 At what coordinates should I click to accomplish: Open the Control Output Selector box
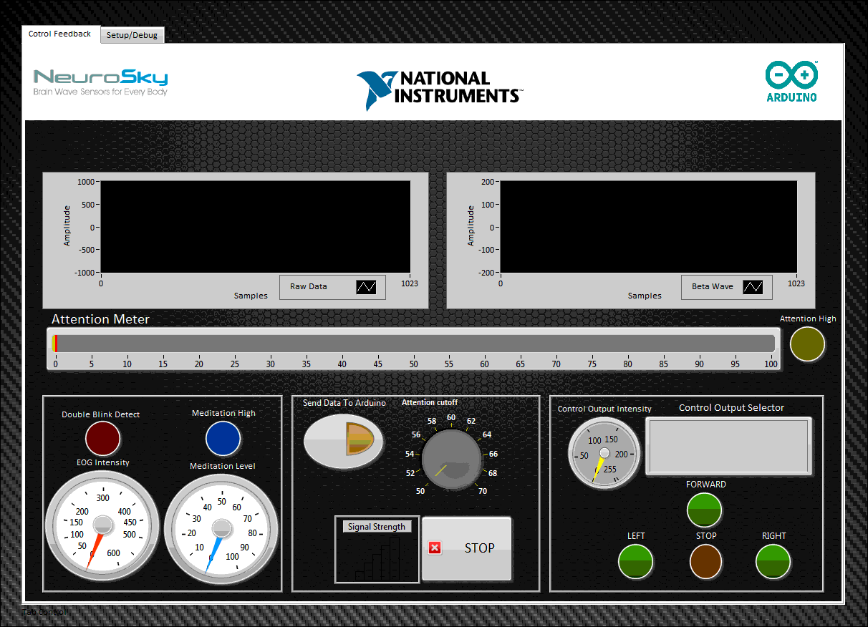pos(728,447)
